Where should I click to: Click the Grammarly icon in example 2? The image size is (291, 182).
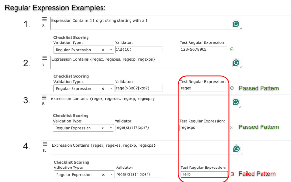click(236, 63)
